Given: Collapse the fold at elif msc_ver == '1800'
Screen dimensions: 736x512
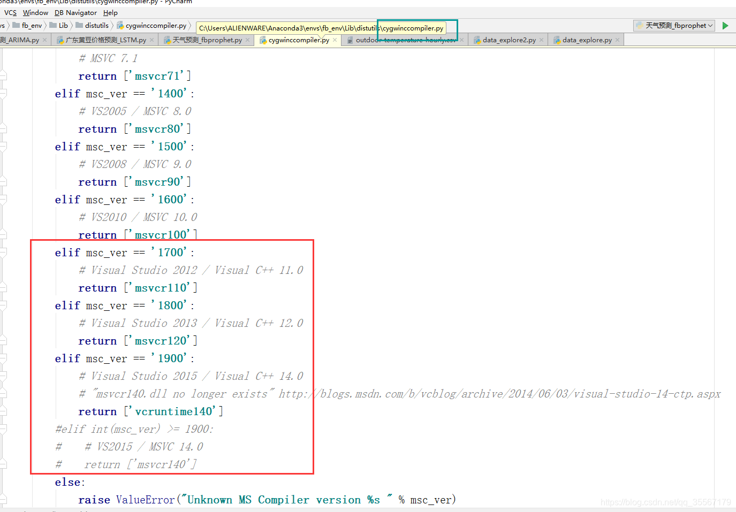Looking at the screenshot, I should click(3, 305).
